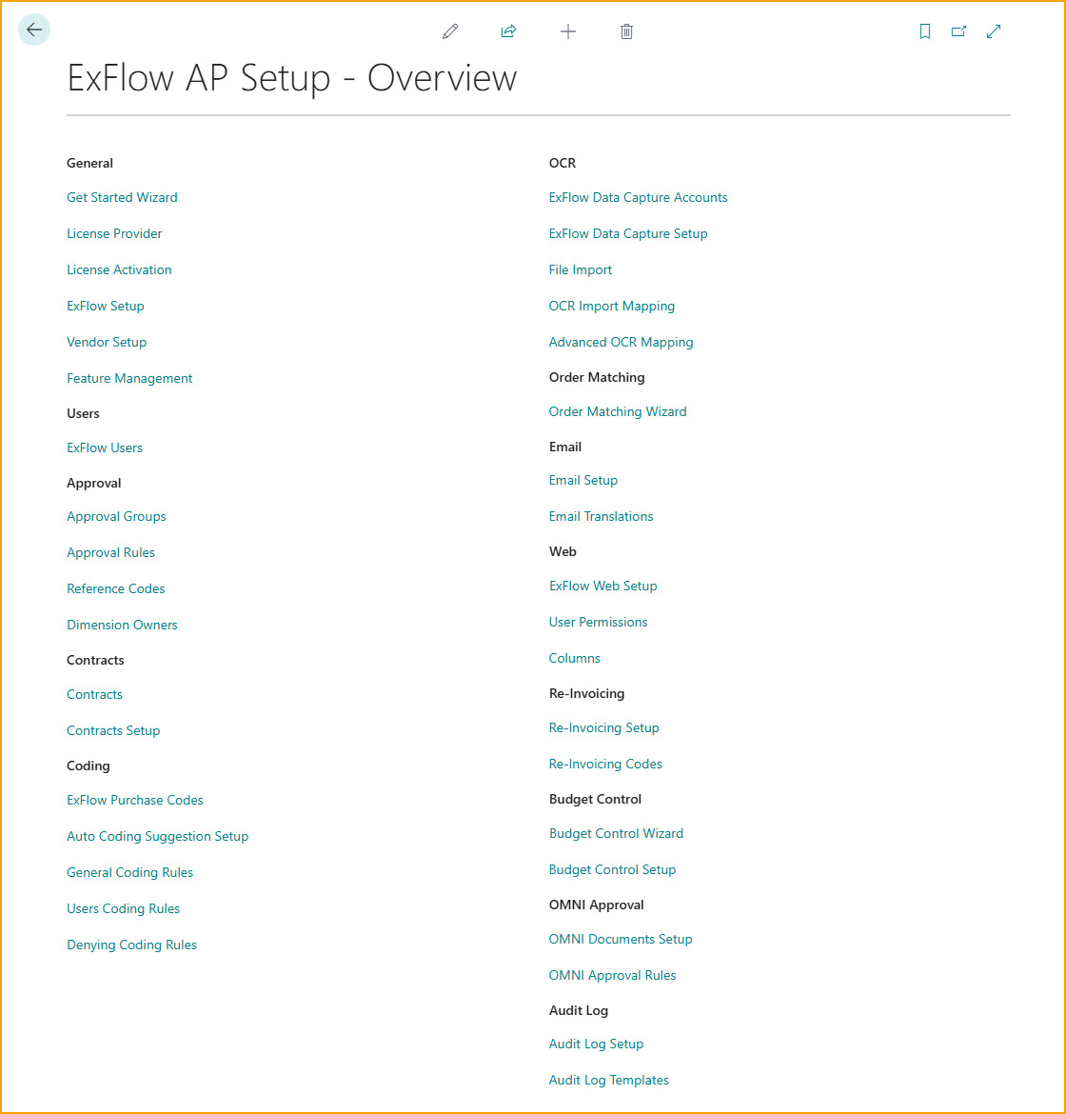Viewport: 1066px width, 1114px height.
Task: Click the plus new icon
Action: coord(568,31)
